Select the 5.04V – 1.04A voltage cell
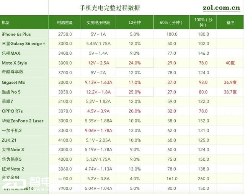This screenshot has width=245, height=194. click(x=98, y=188)
